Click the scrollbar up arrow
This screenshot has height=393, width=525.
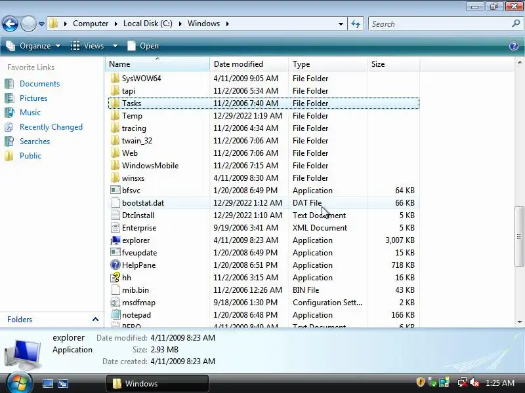519,62
